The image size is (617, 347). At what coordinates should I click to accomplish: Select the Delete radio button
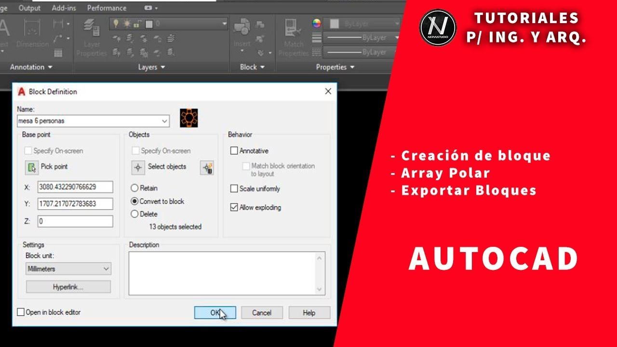click(x=134, y=214)
